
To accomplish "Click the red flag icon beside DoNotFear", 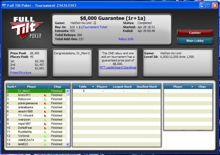I will coord(45,128).
